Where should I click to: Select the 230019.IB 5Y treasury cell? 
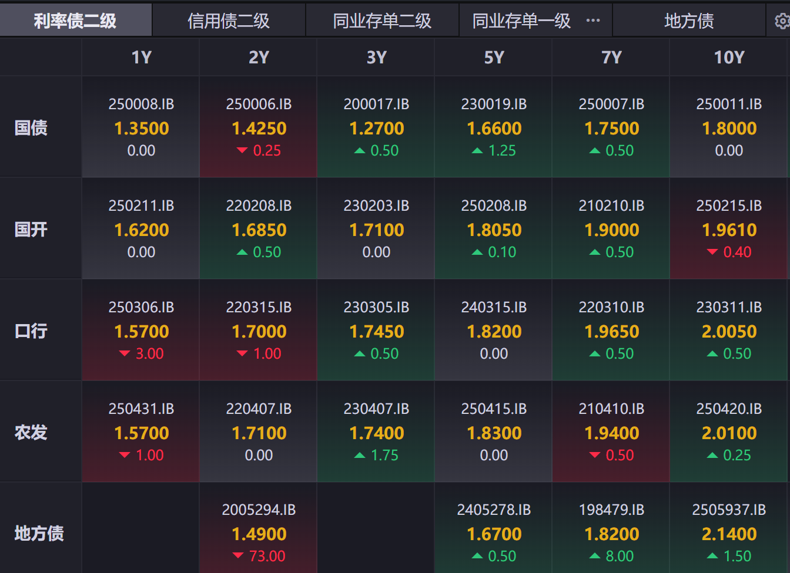pos(494,127)
